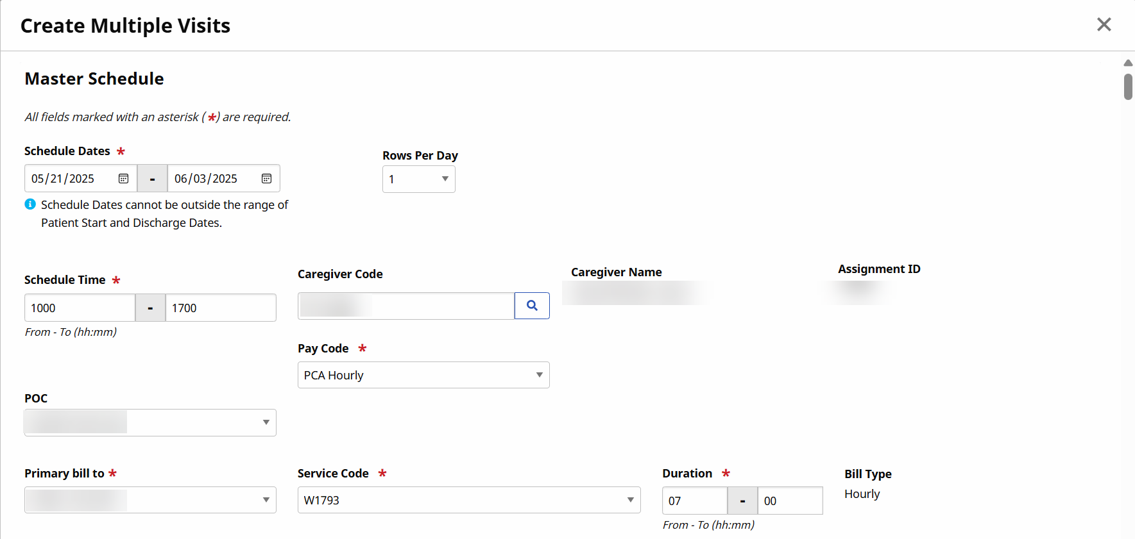Image resolution: width=1135 pixels, height=539 pixels.
Task: Click the caregiver code search icon
Action: click(532, 306)
